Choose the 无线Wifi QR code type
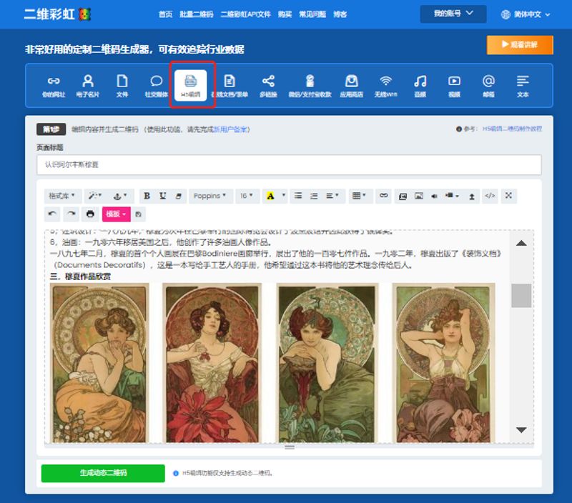Screen dimensions: 572x503 click(x=385, y=85)
